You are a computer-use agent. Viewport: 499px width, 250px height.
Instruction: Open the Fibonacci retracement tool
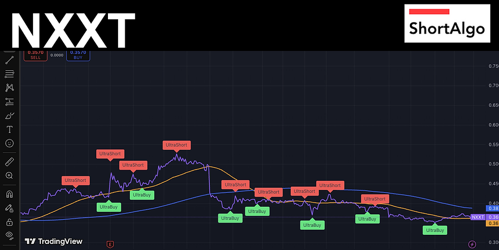coord(9,74)
